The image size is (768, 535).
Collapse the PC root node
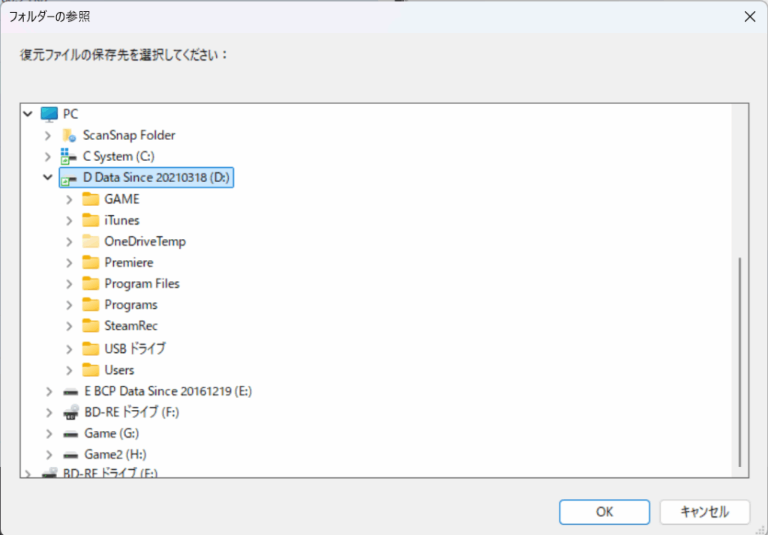point(28,114)
